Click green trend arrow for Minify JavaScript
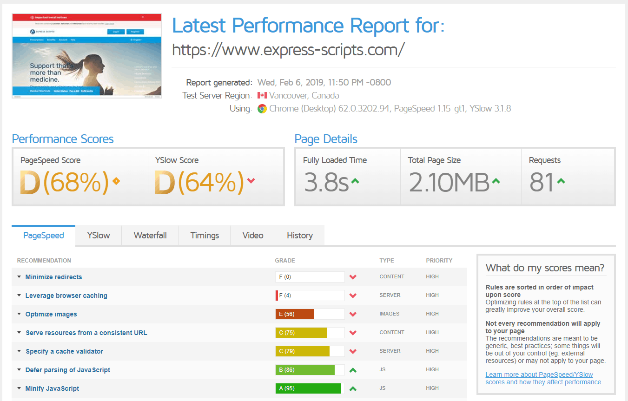 tap(353, 388)
